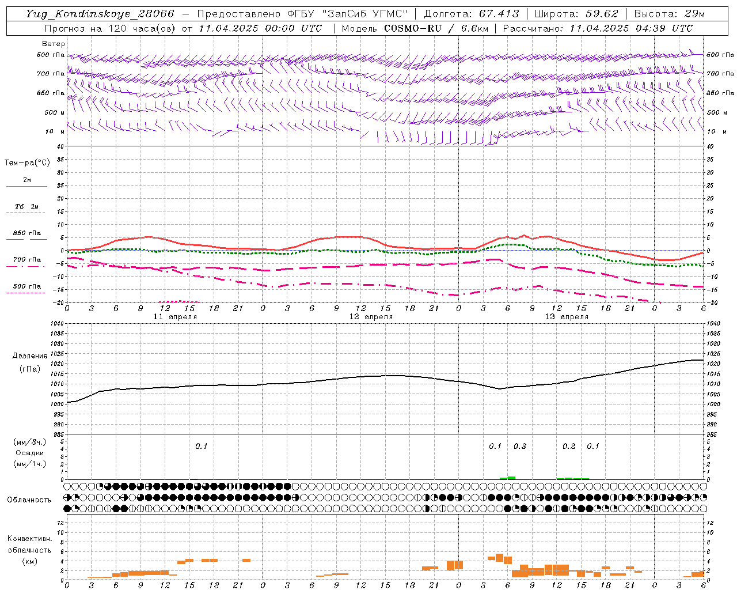Screen dimensions: 737x590
Task: Click the Осадки precipitation label
Action: pyautogui.click(x=30, y=453)
